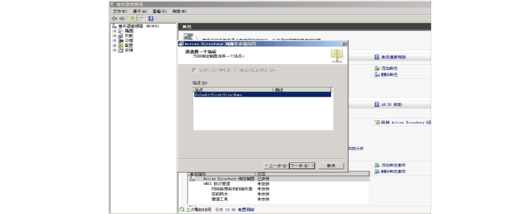This screenshot has width=510, height=214.
Task: Click the Back arrow toolbar icon
Action: pos(114,18)
